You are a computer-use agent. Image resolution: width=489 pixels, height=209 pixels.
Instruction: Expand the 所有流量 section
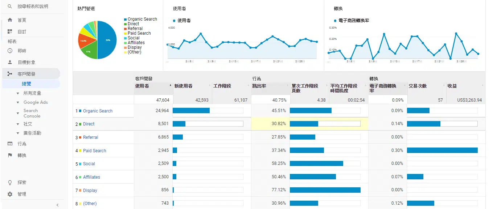18,93
